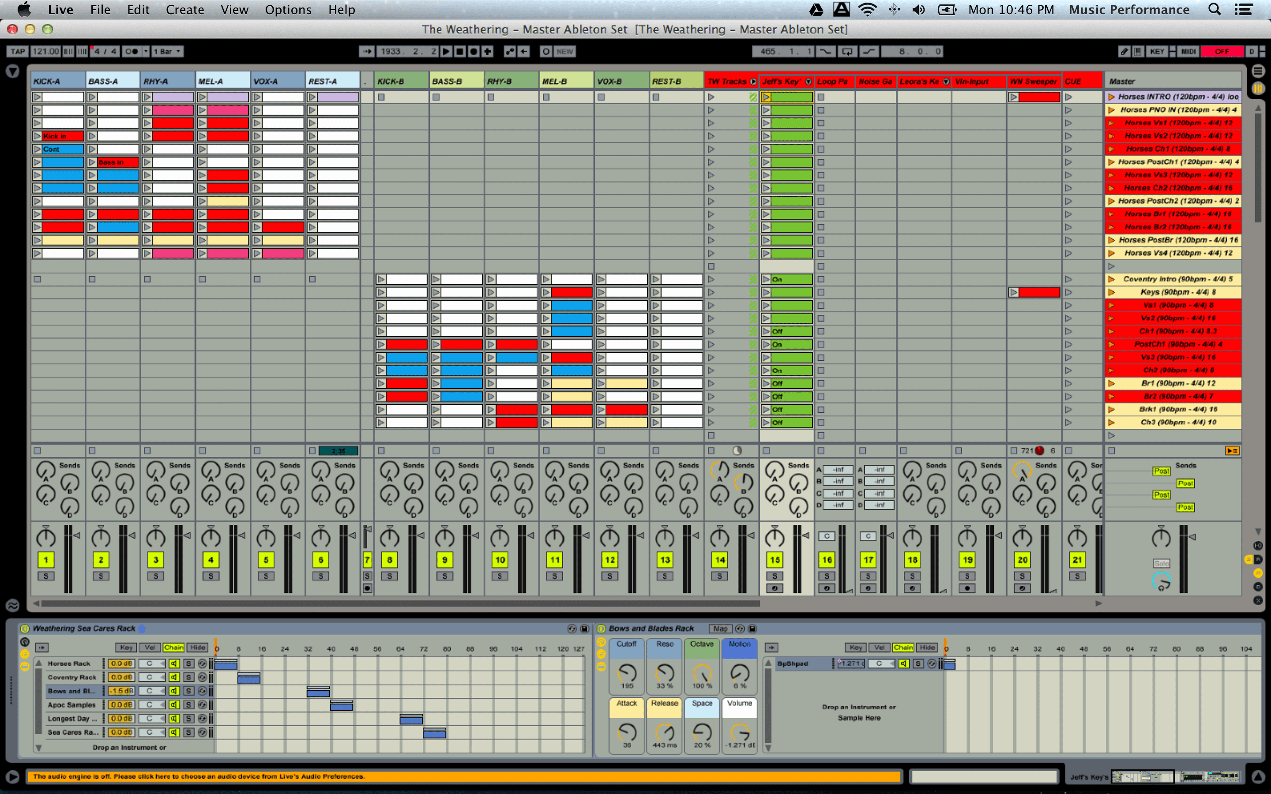
Task: Click the Volume macro knob
Action: click(x=740, y=732)
